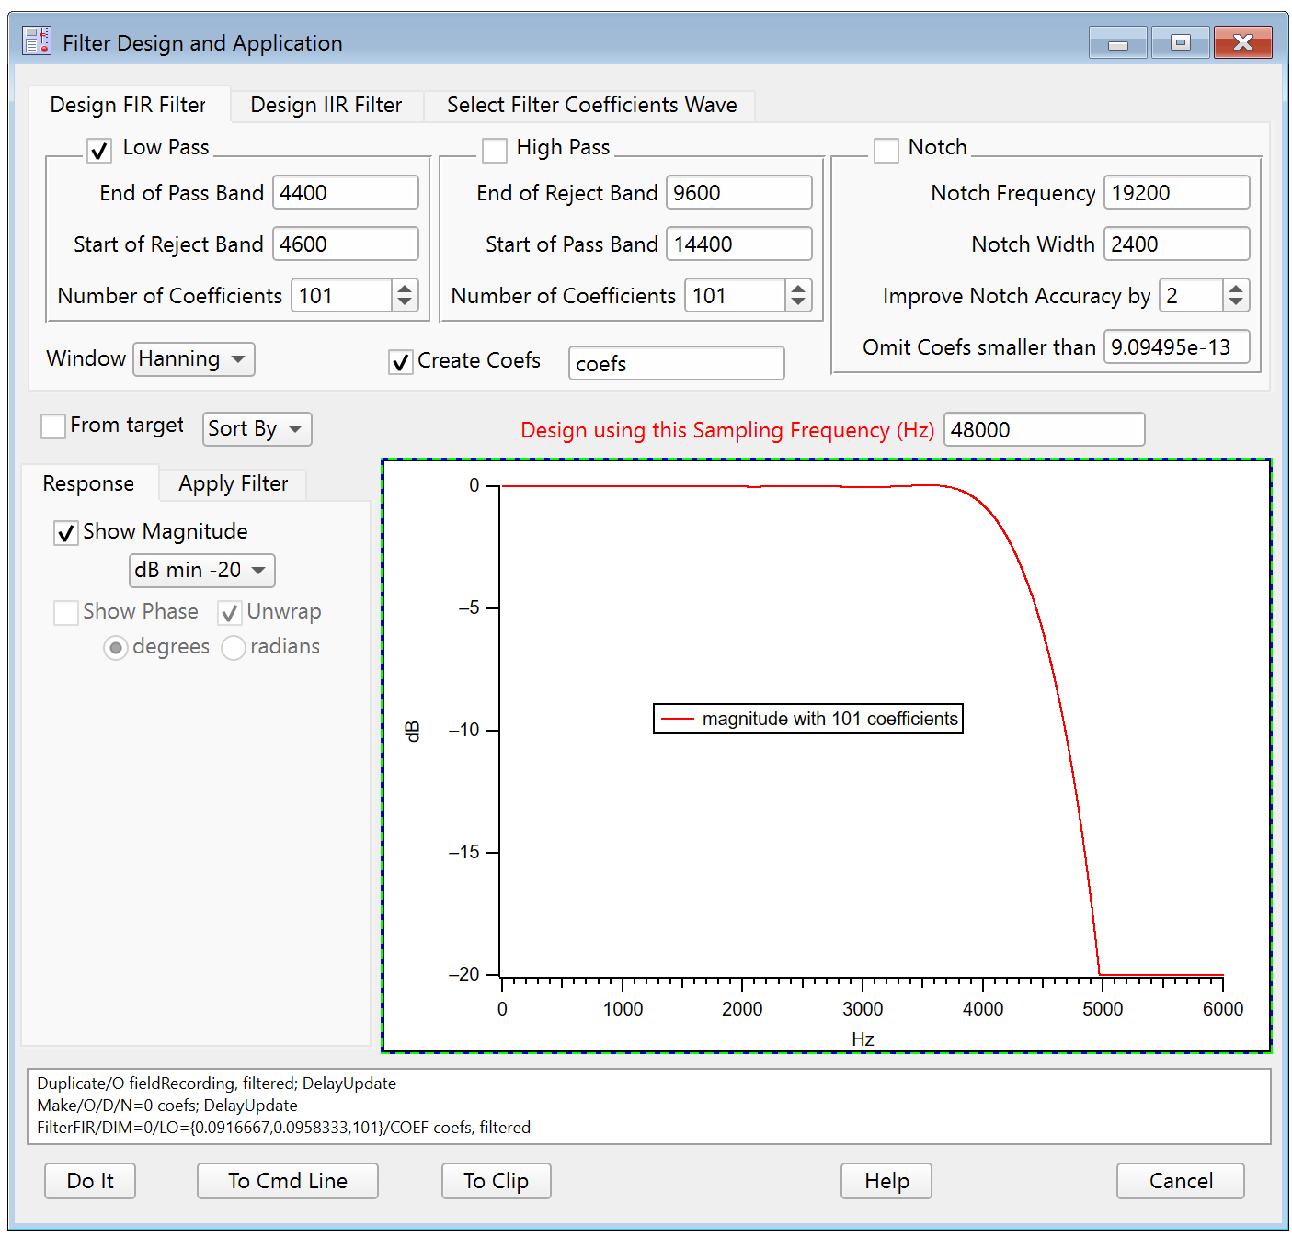Open the Sort By dropdown
The height and width of the screenshot is (1237, 1292).
tap(257, 429)
